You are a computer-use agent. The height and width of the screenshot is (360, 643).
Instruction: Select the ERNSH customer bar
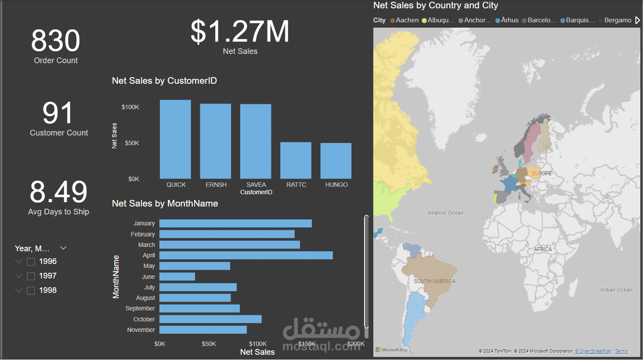216,141
